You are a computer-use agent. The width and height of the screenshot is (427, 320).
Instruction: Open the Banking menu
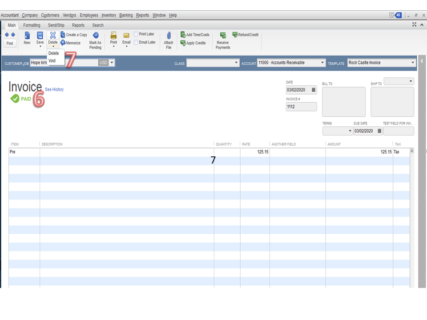tap(126, 15)
